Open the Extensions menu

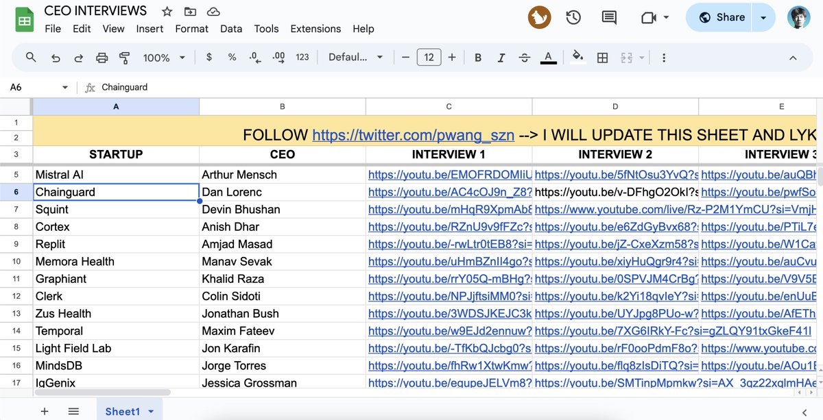[x=315, y=29]
